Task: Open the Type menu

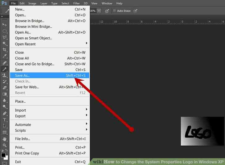Action: coord(54,3)
